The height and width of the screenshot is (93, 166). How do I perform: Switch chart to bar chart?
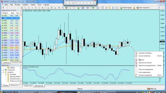point(48,8)
